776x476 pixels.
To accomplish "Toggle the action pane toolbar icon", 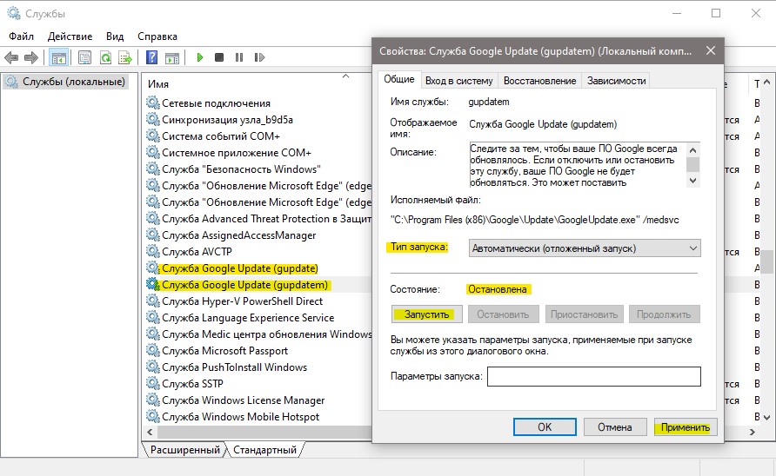I will coord(172,58).
